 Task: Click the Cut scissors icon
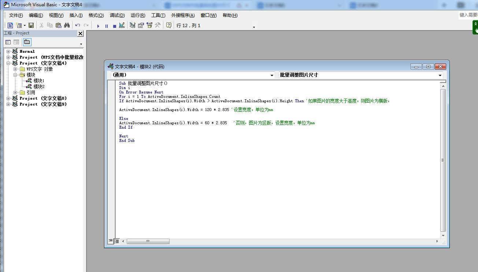coord(41,25)
